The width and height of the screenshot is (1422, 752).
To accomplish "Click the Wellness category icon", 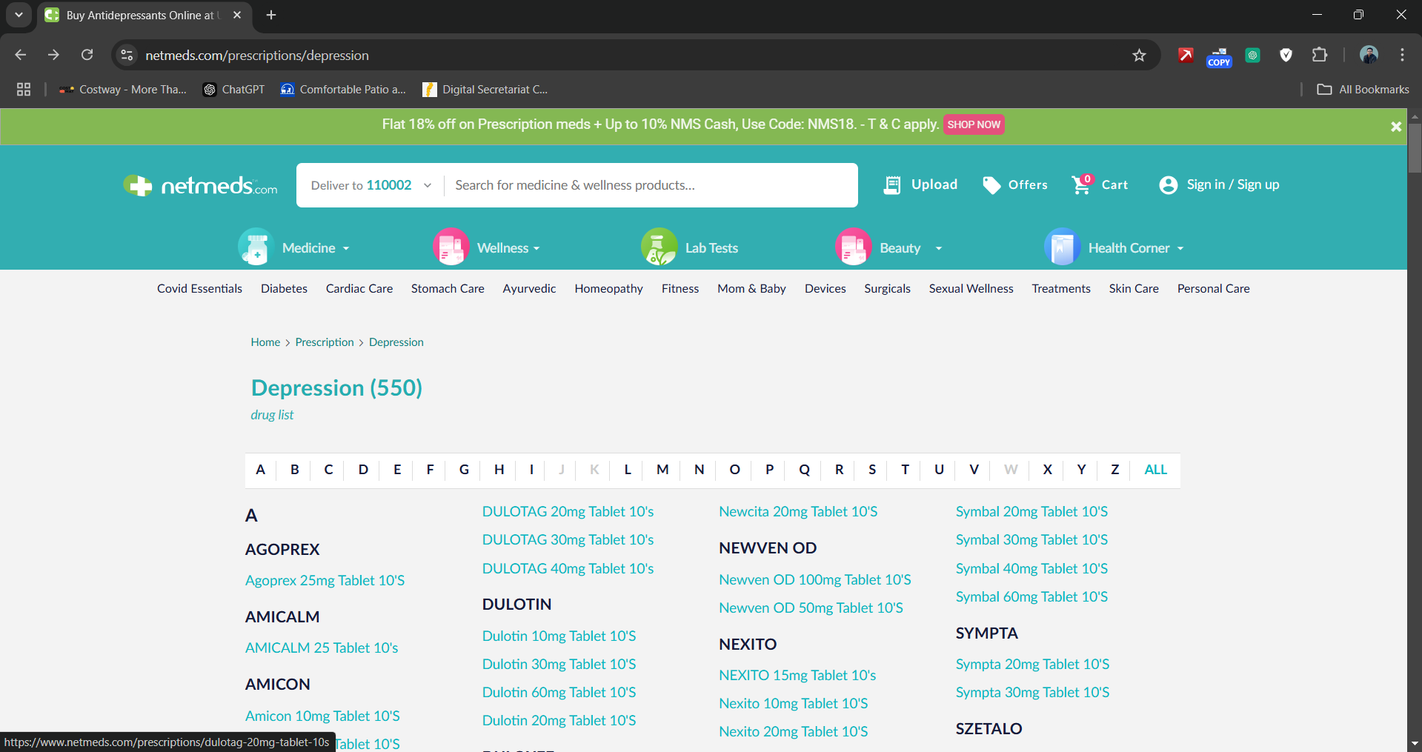I will click(x=451, y=247).
